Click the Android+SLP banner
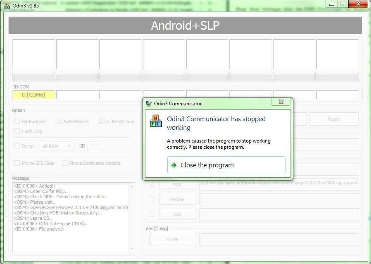371x264 pixels. [x=185, y=25]
